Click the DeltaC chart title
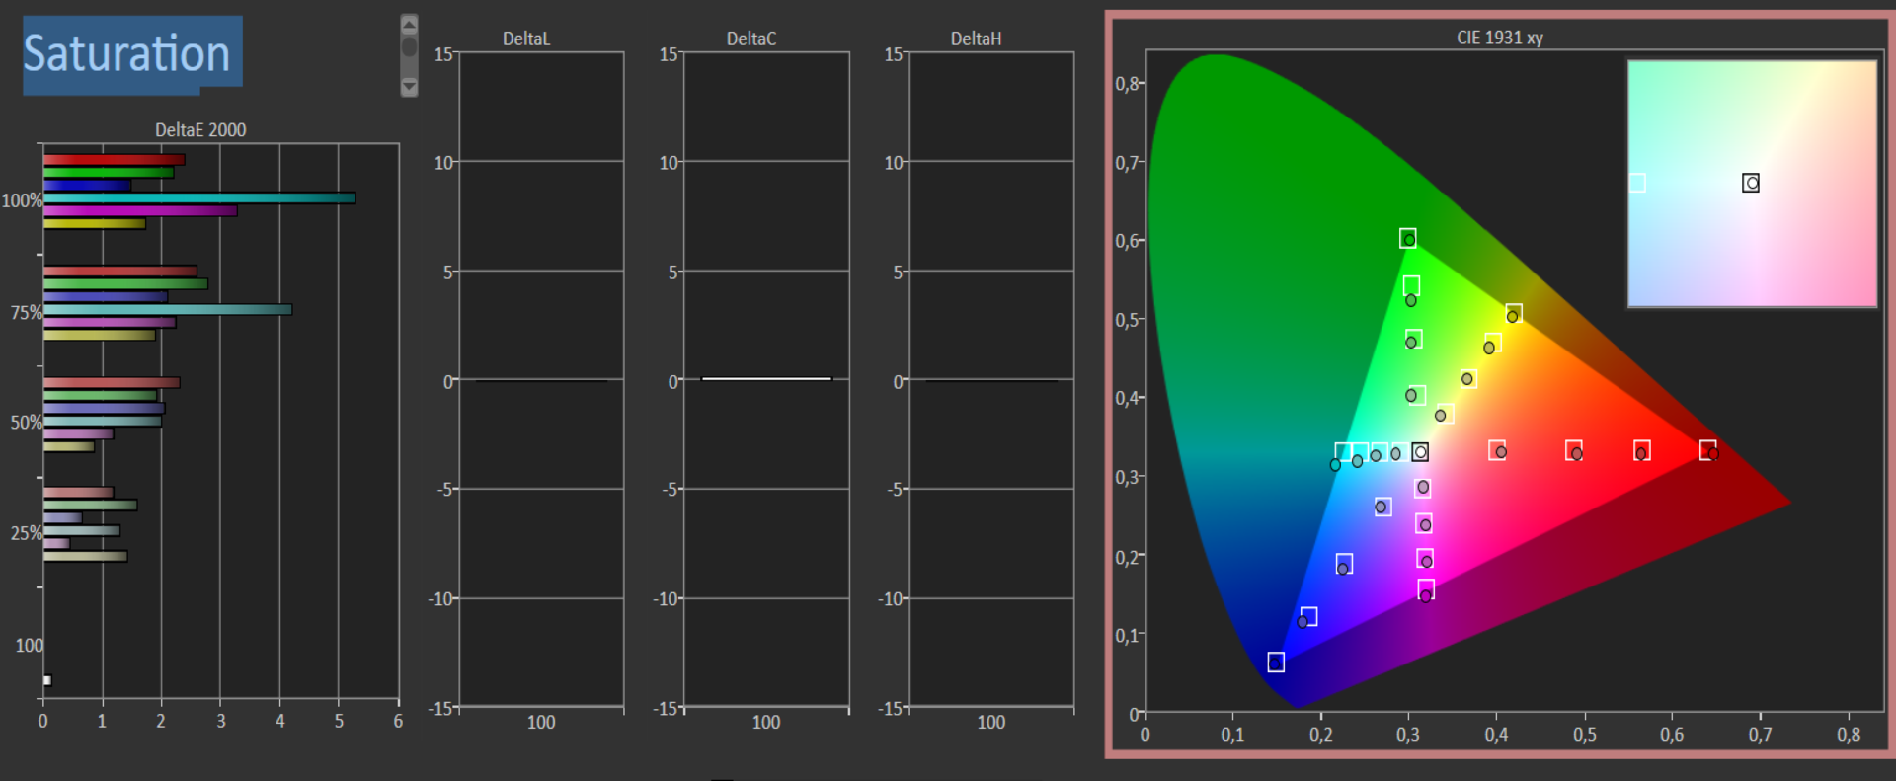This screenshot has height=781, width=1896. (x=751, y=39)
